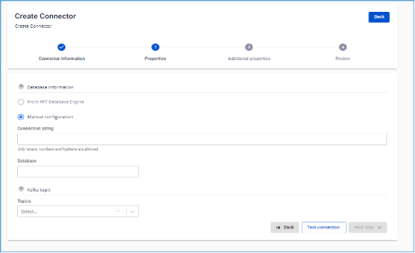
Task: Select the Properties step circle
Action: 155,47
